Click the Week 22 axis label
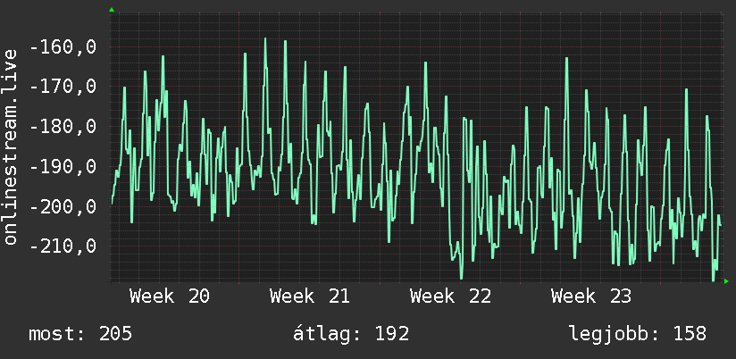The width and height of the screenshot is (736, 359). click(450, 296)
